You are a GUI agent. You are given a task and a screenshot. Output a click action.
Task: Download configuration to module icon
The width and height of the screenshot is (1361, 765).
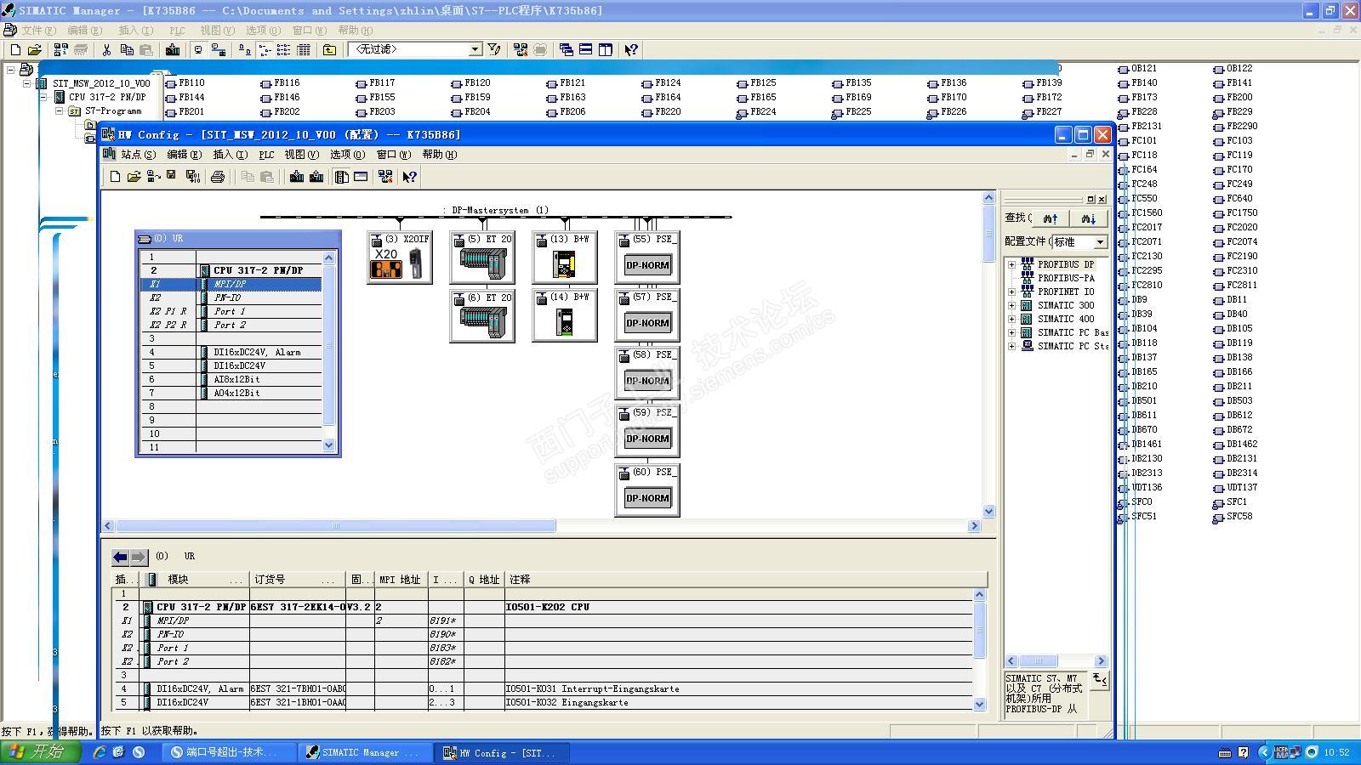(297, 177)
